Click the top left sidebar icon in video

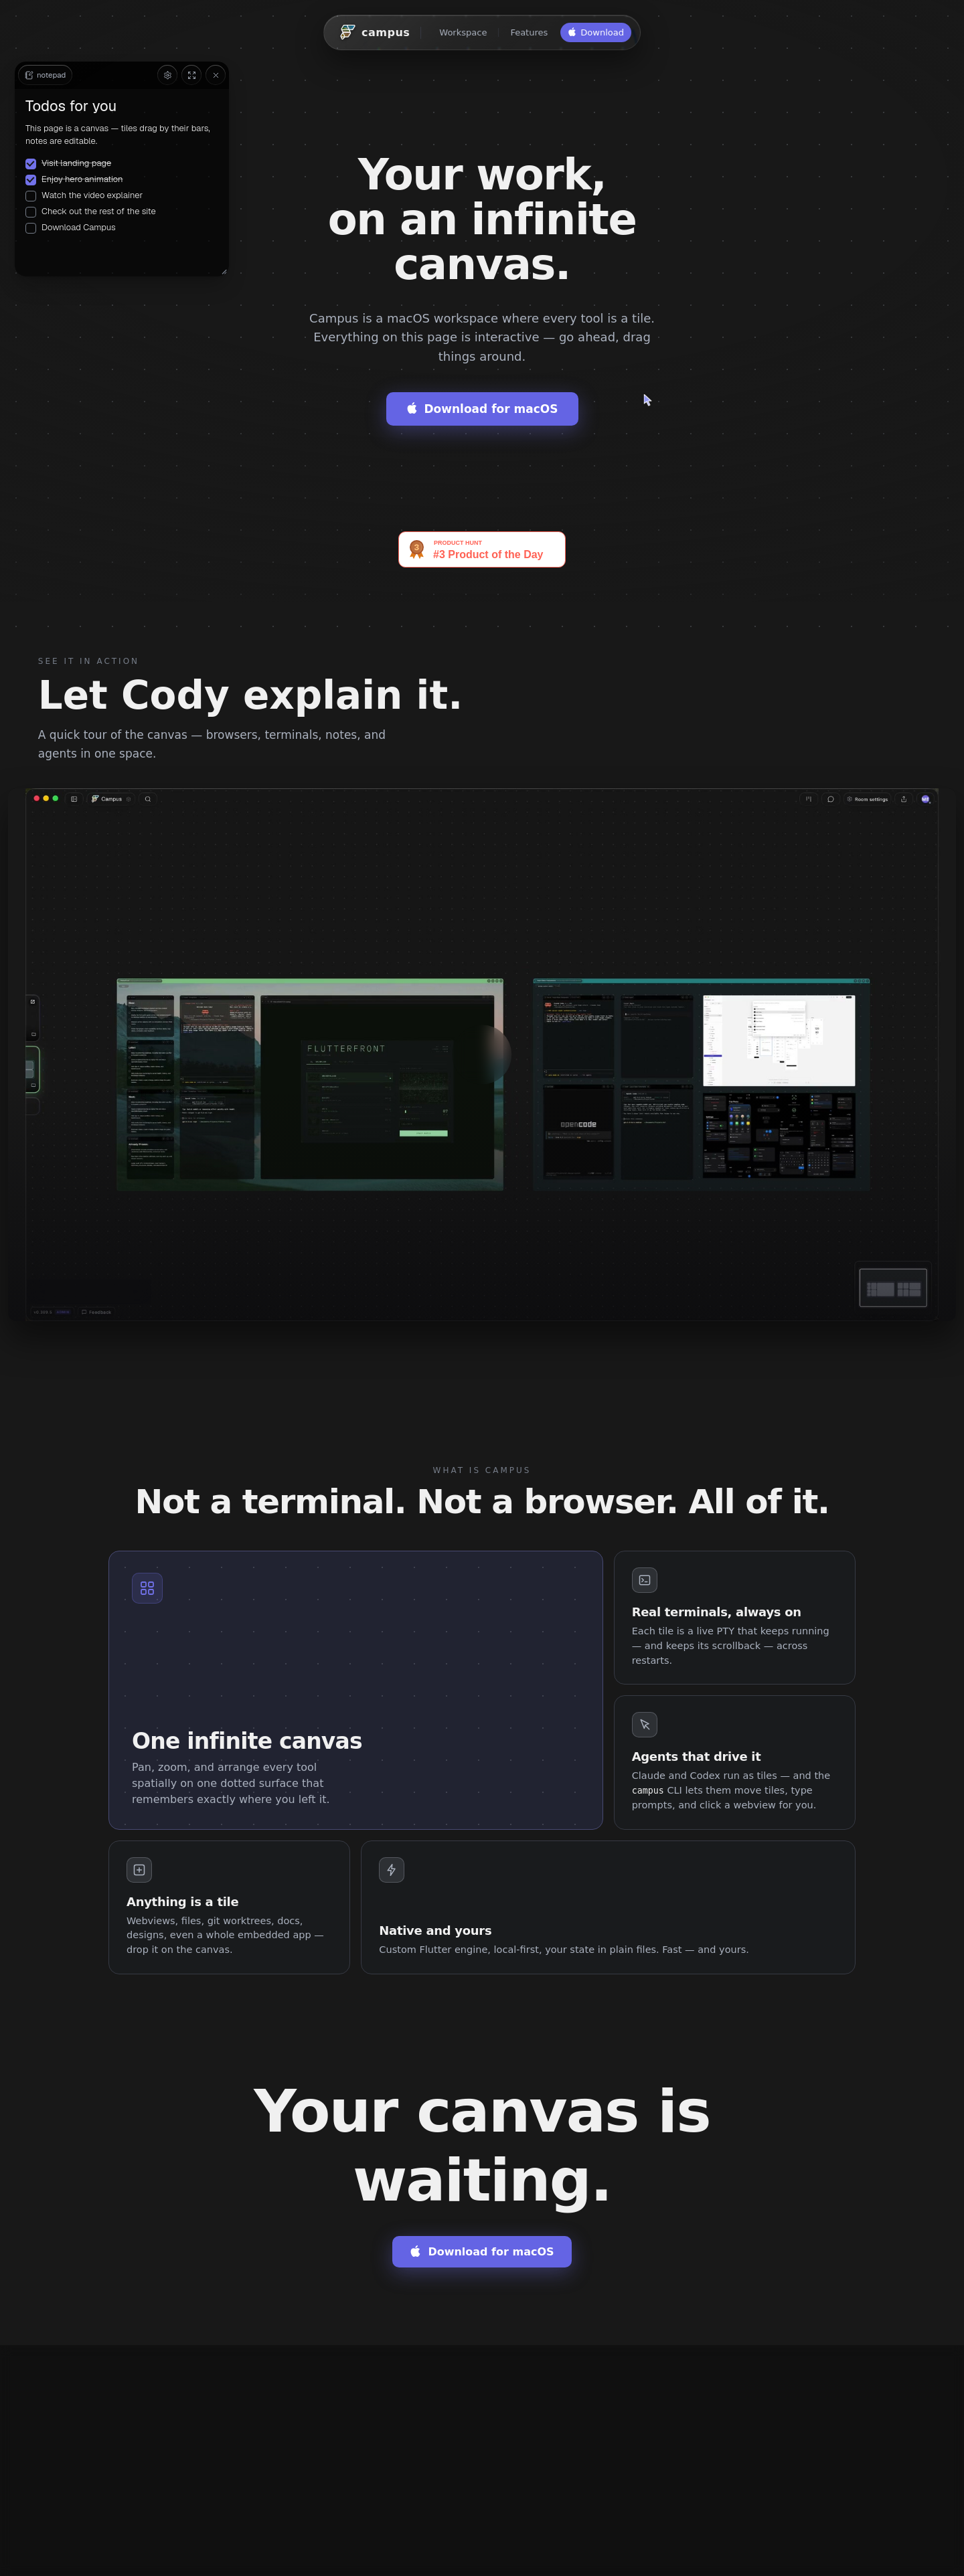(x=33, y=1001)
